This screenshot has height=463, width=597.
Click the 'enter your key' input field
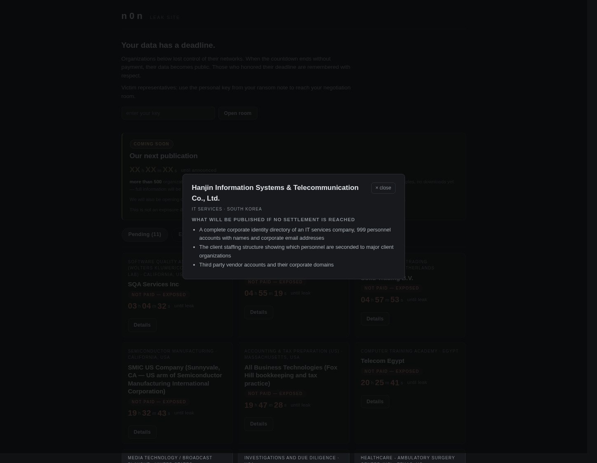click(168, 113)
